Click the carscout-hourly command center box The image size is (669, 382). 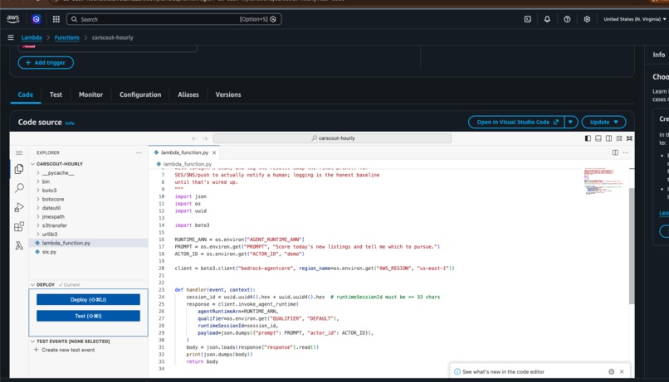tap(332, 138)
